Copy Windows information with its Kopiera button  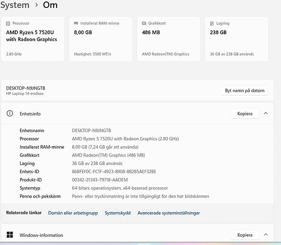(245, 235)
